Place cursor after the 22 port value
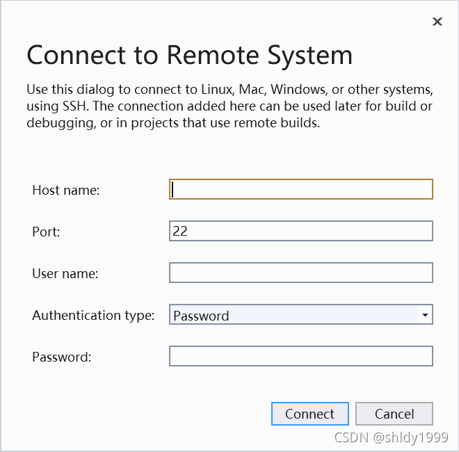The height and width of the screenshot is (452, 459). [x=188, y=231]
